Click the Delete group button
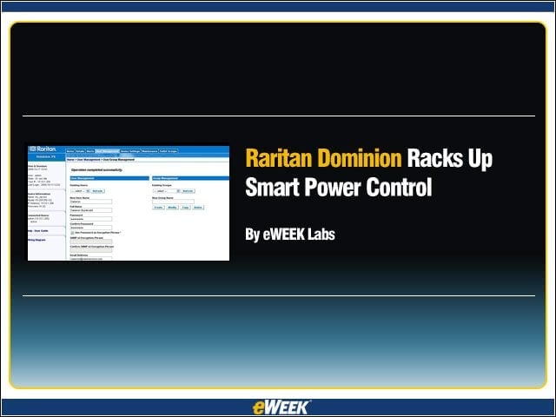The image size is (556, 417). (198, 208)
